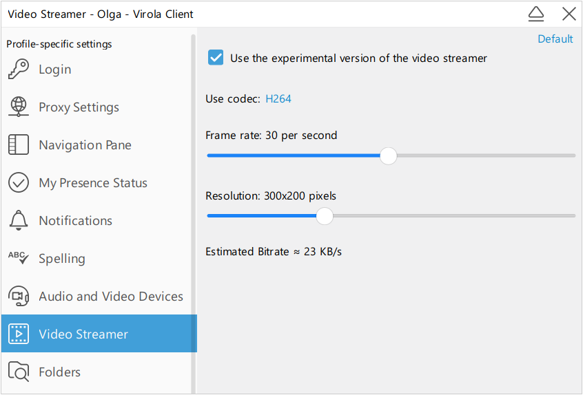
Task: Disable the experimental video streamer checkbox
Action: [x=216, y=58]
